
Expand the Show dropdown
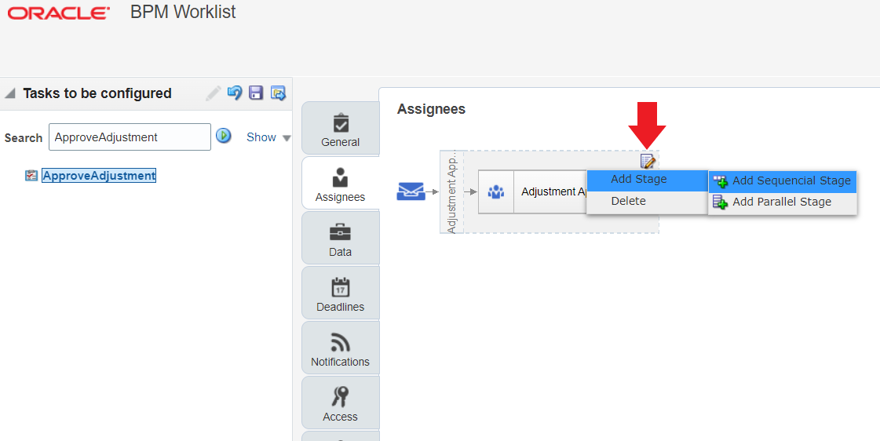point(268,137)
